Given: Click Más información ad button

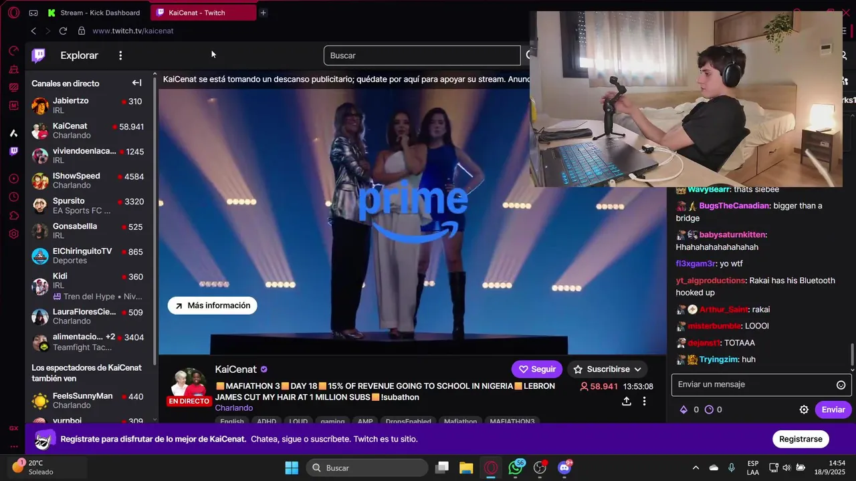Looking at the screenshot, I should (x=213, y=305).
